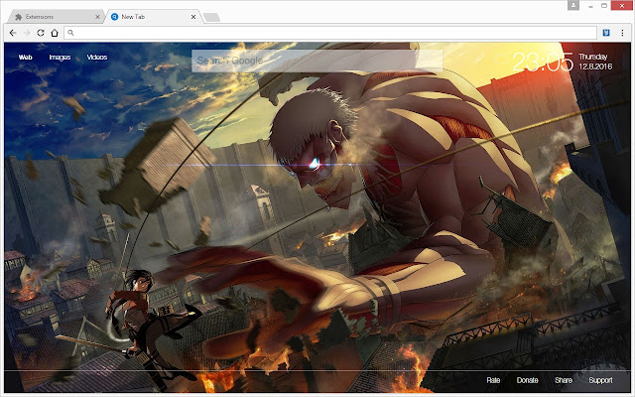Screen dimensions: 635x397
Task: Open the home page via house icon
Action: [x=55, y=33]
